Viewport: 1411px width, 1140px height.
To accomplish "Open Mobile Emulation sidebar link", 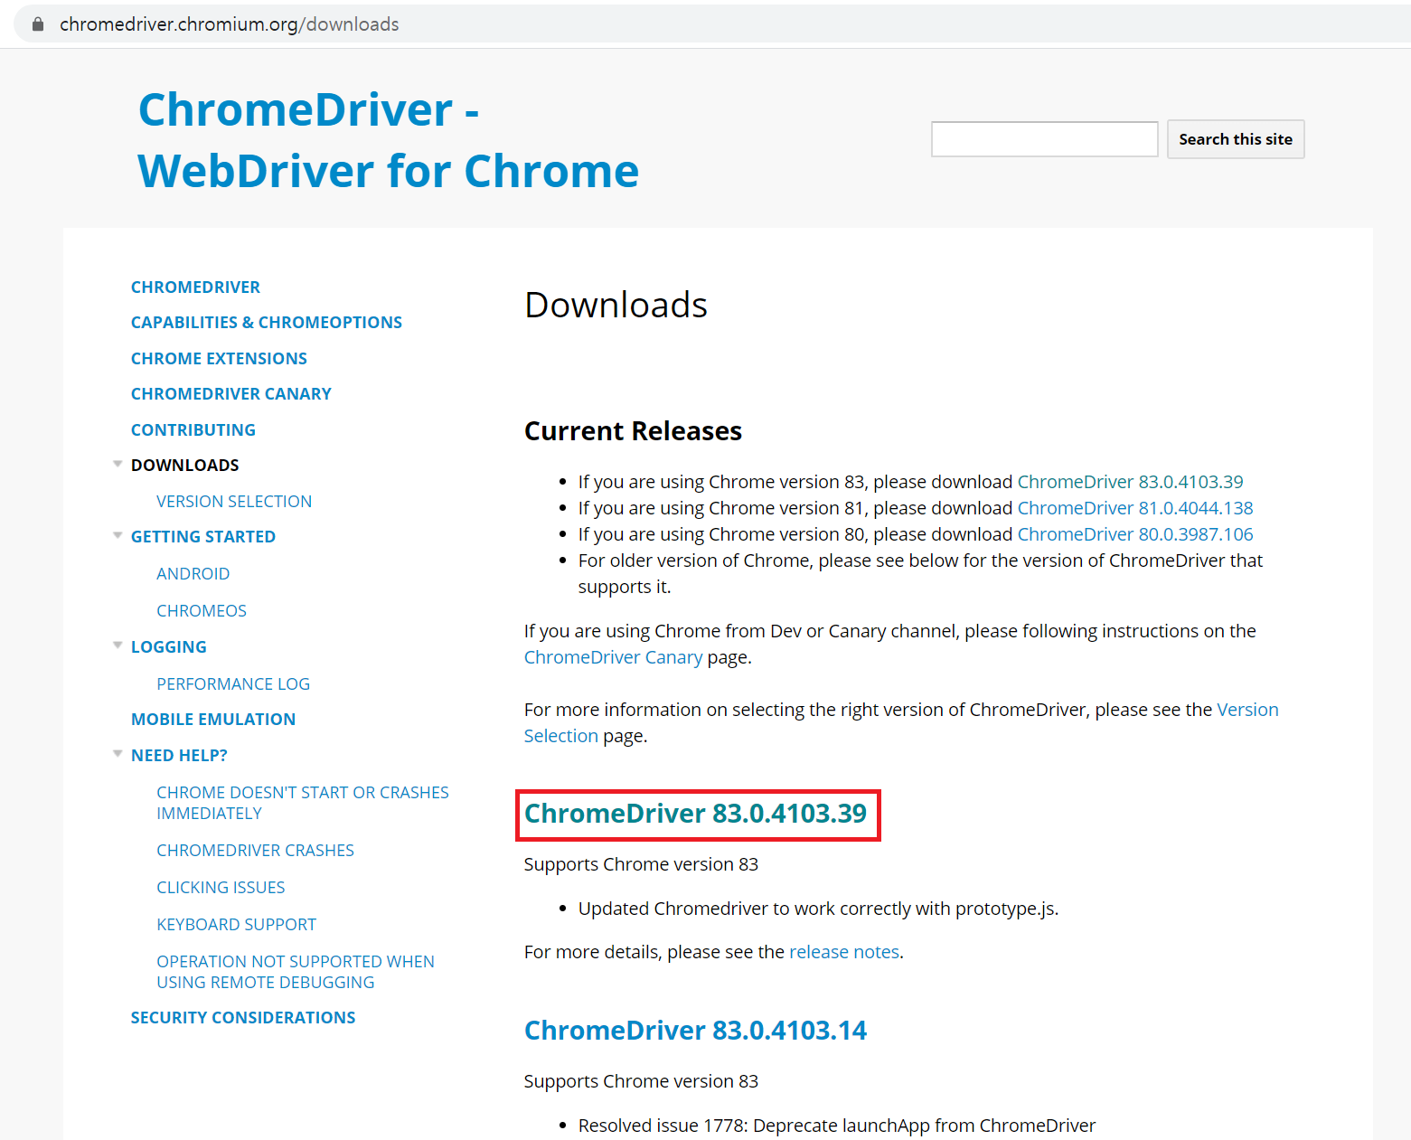I will pos(213,720).
